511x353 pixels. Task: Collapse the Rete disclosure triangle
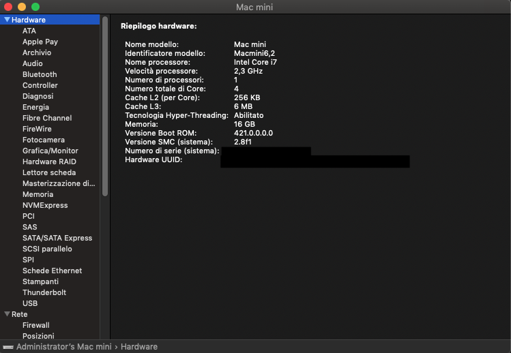coord(7,314)
